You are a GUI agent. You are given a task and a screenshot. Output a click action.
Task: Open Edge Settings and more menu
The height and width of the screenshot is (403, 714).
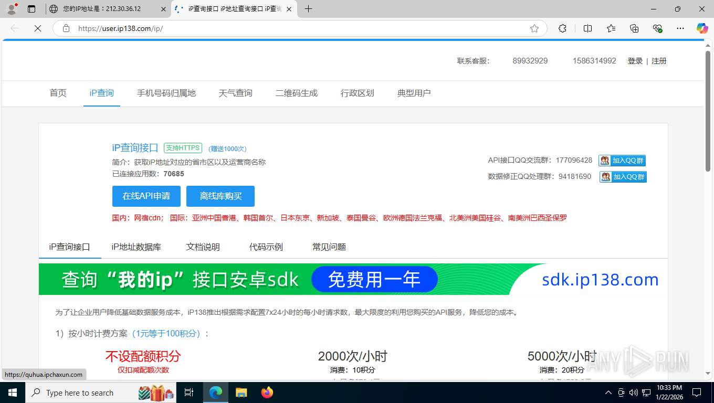click(680, 28)
